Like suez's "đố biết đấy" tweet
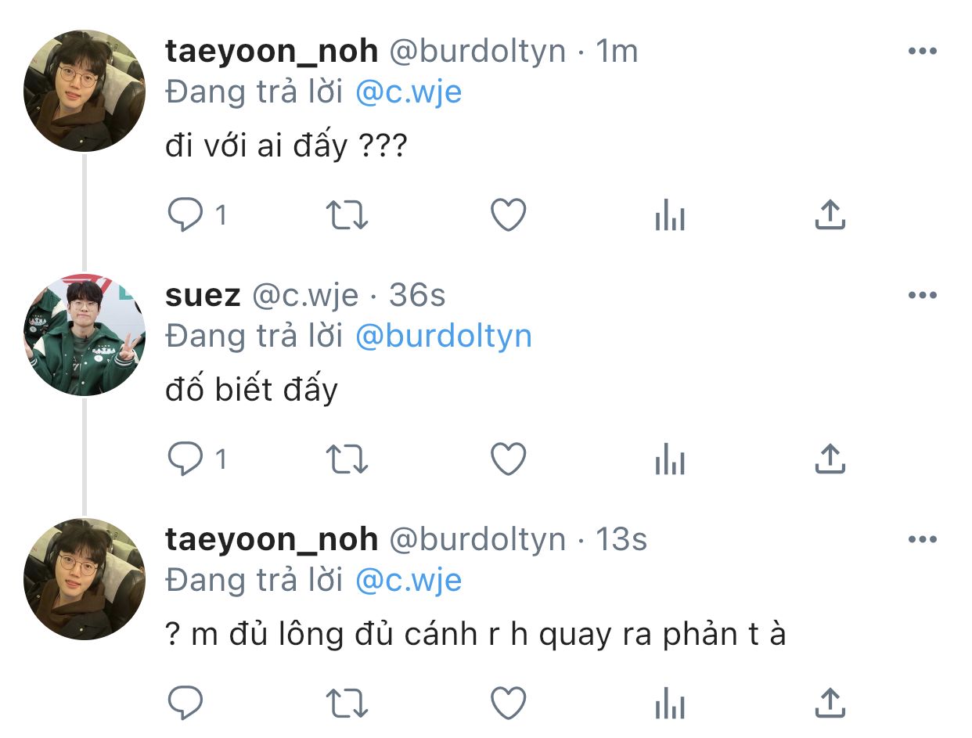 pyautogui.click(x=508, y=459)
